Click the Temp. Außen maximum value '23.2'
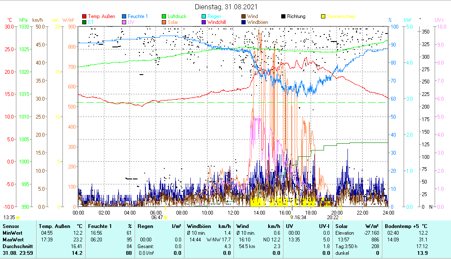This screenshot has width=451, height=259. pyautogui.click(x=78, y=239)
